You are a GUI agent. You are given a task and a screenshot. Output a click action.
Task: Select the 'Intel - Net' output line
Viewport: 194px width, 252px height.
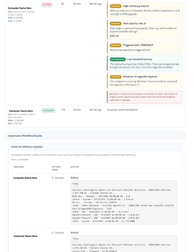coord(101,212)
